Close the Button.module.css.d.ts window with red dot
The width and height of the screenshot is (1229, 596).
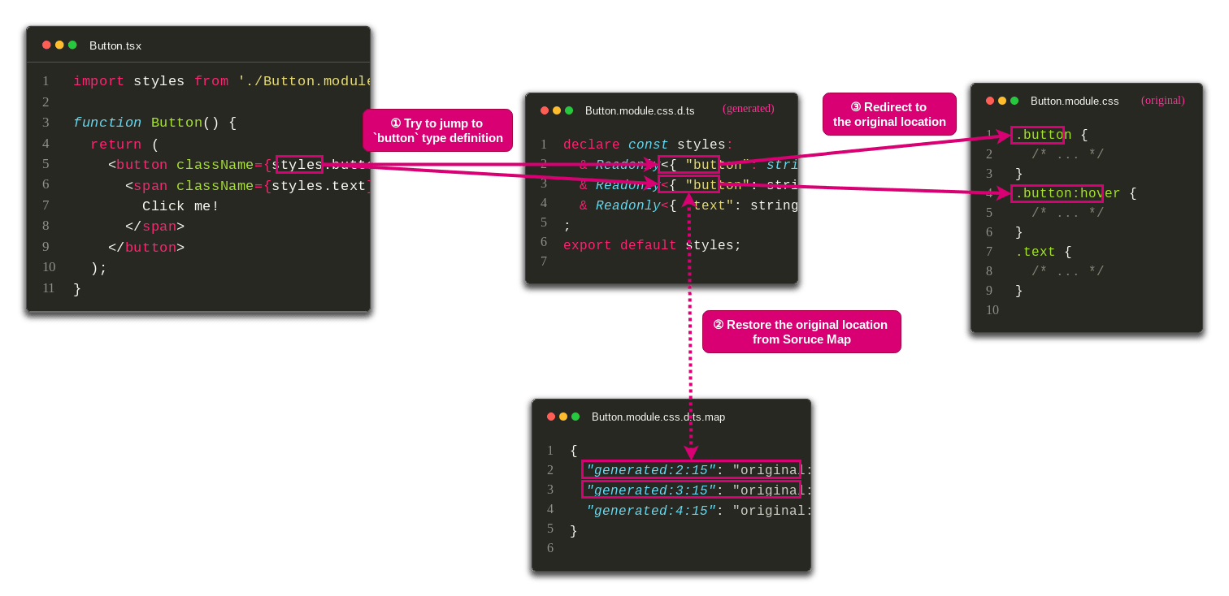tap(544, 110)
